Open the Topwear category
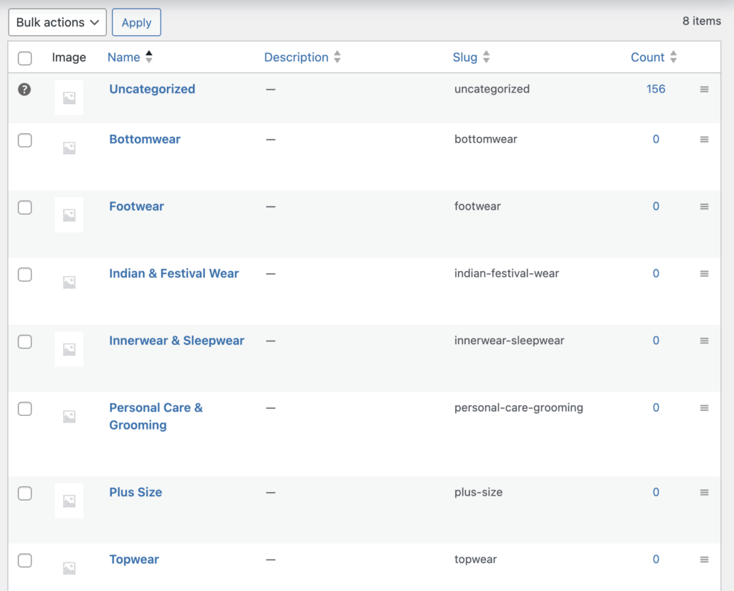The width and height of the screenshot is (734, 591). (134, 559)
